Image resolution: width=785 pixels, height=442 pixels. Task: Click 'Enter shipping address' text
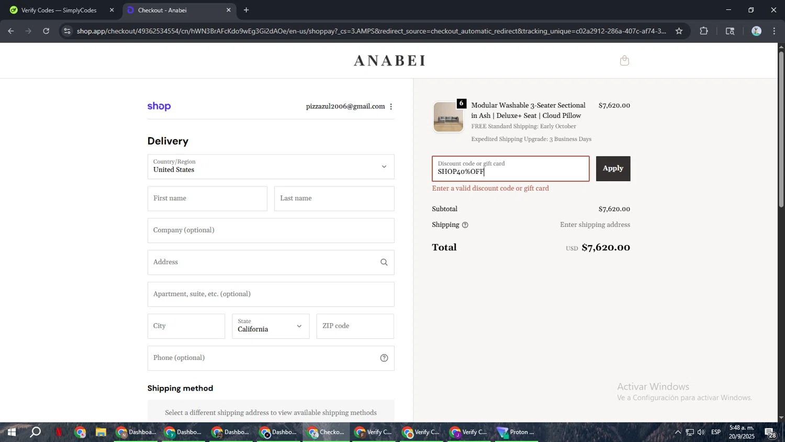click(595, 225)
